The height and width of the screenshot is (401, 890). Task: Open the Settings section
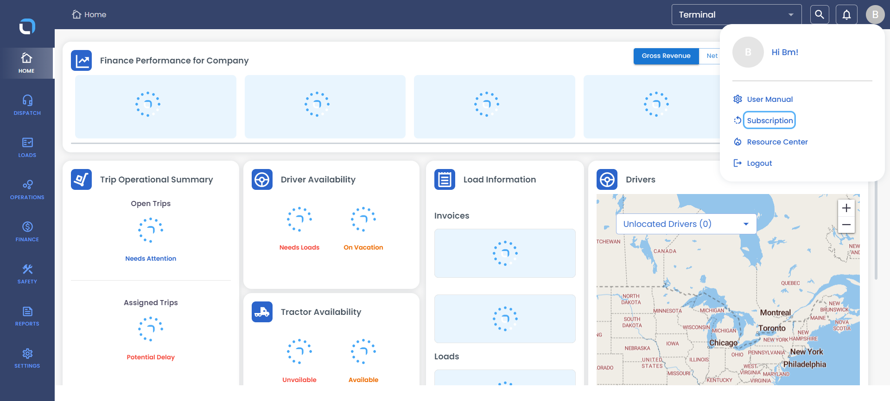click(x=27, y=358)
